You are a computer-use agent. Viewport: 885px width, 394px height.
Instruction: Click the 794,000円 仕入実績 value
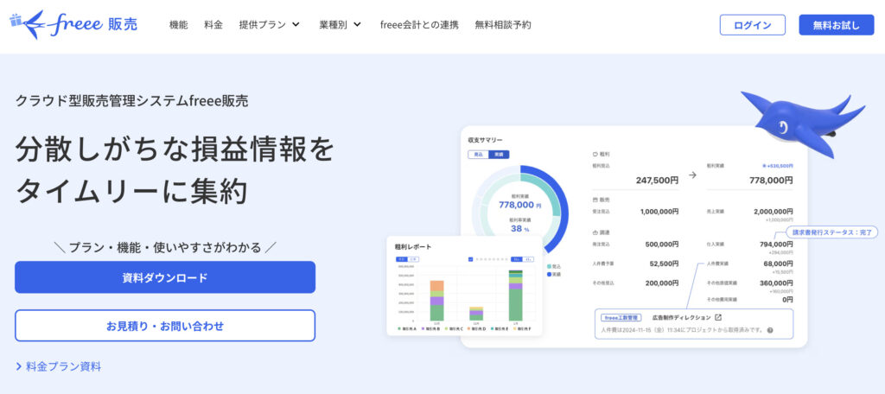(x=777, y=245)
